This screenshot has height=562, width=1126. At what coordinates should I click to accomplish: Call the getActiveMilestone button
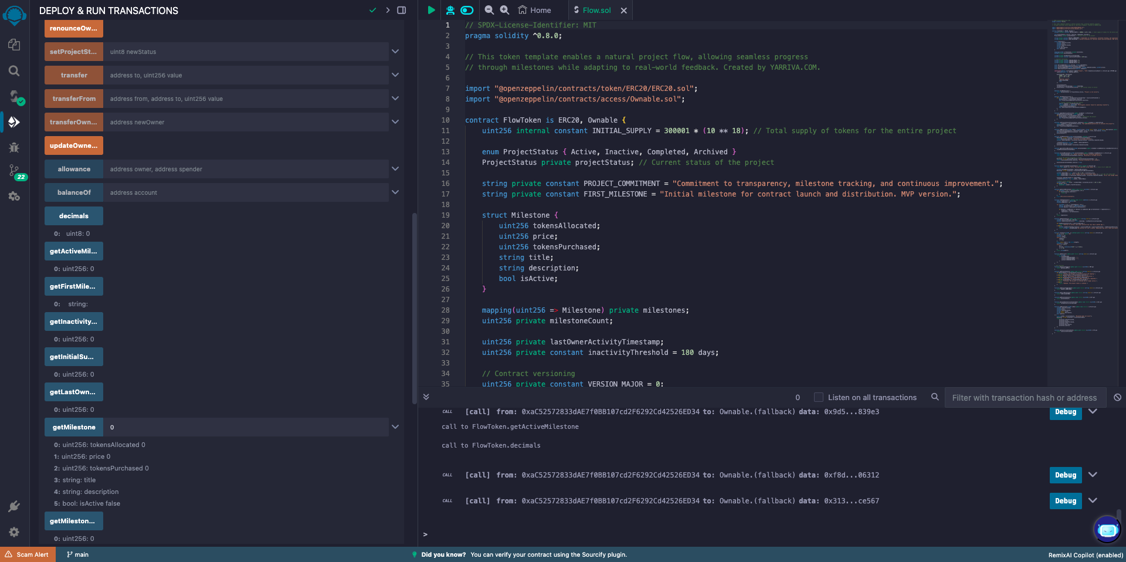point(74,251)
